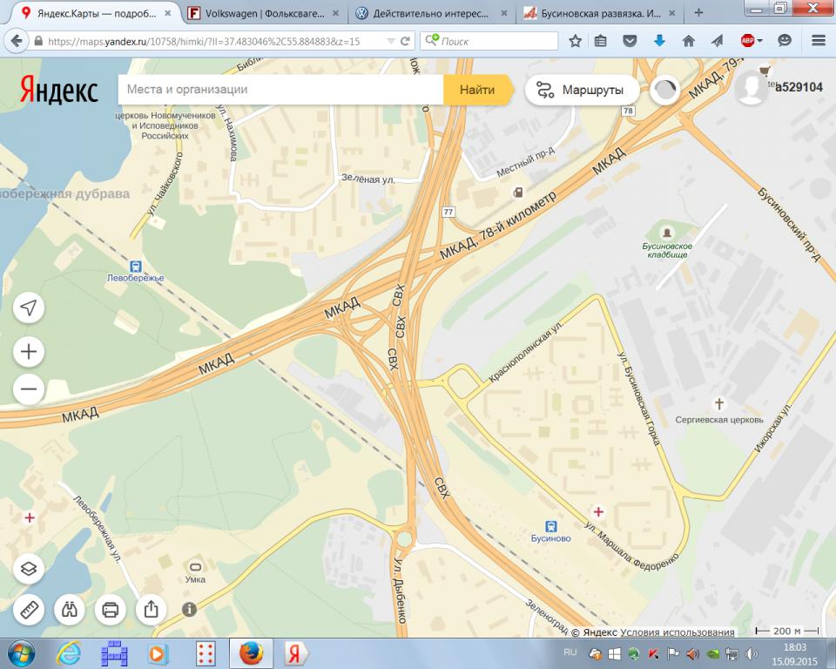Open the user profile avatar

coord(751,88)
